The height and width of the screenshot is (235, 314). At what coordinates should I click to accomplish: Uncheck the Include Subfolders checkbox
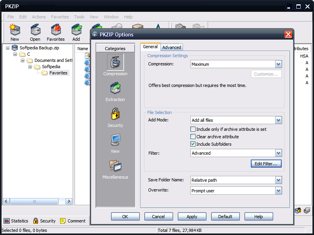(x=193, y=144)
